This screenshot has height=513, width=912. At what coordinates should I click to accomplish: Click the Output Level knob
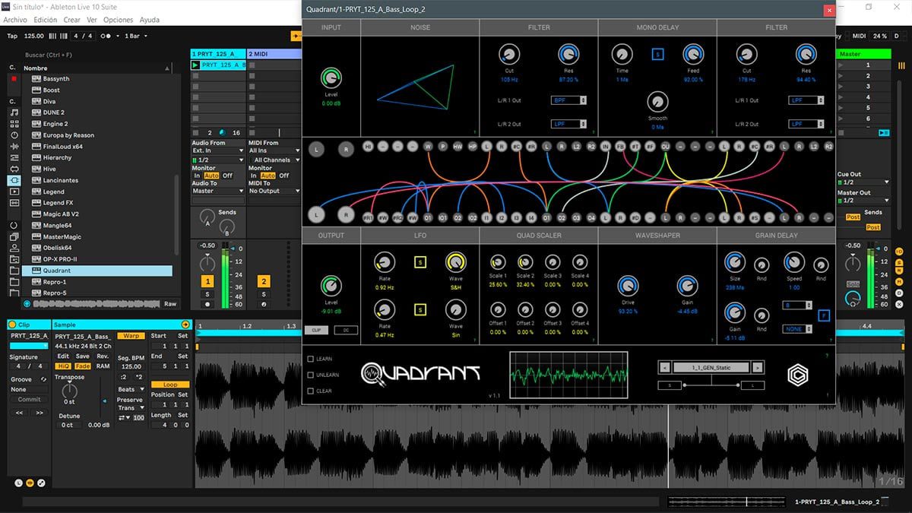click(x=331, y=286)
